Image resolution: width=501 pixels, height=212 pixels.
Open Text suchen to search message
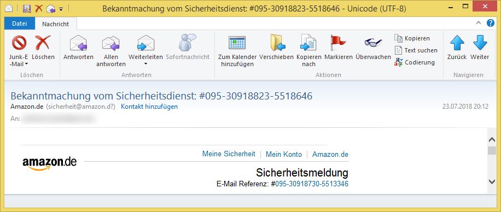(x=416, y=50)
